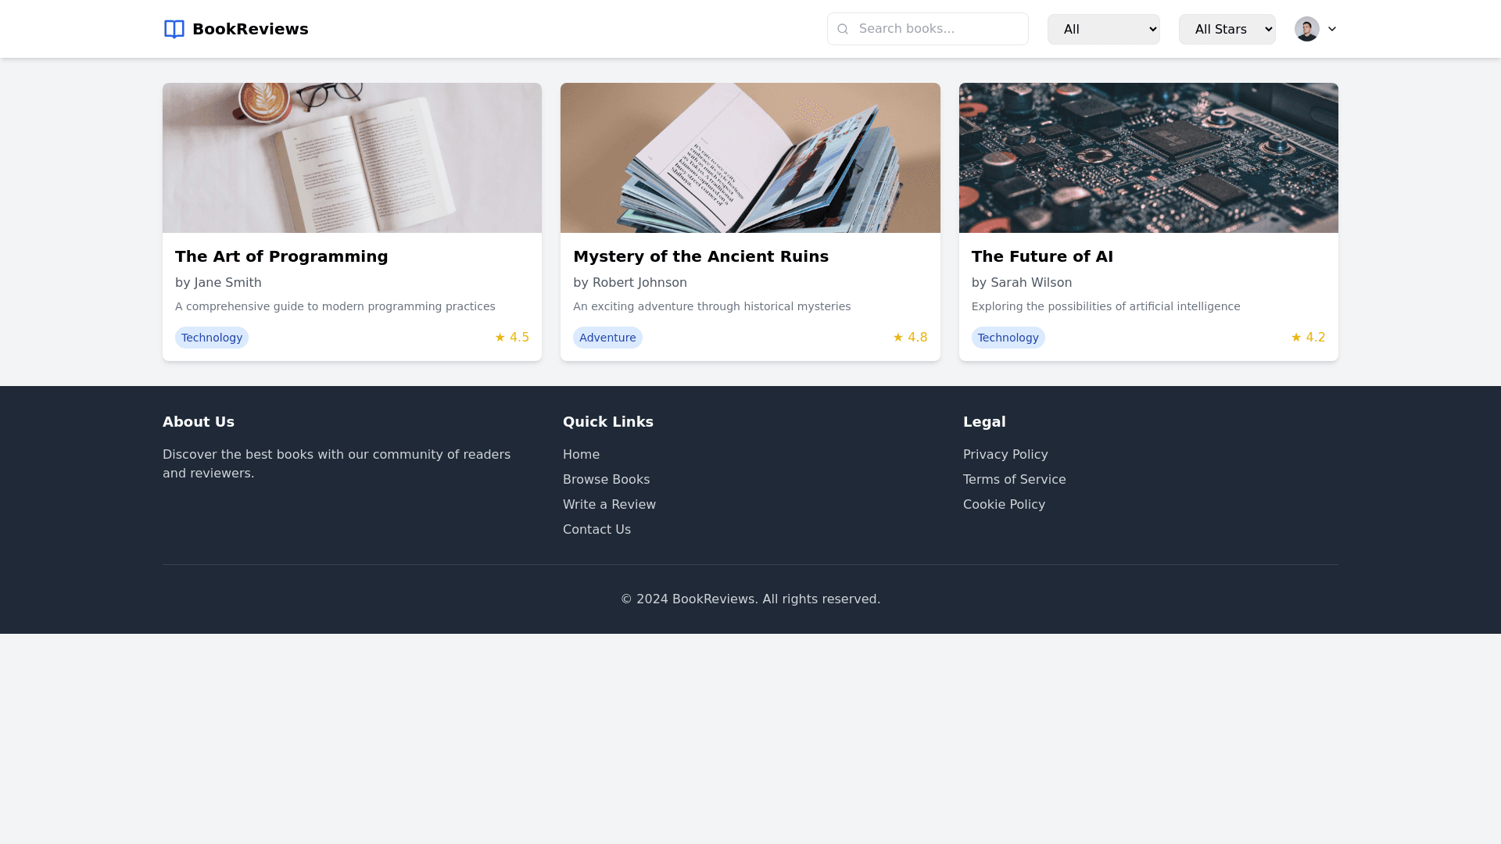
Task: Click the BookReviews open-book logo icon
Action: point(174,29)
